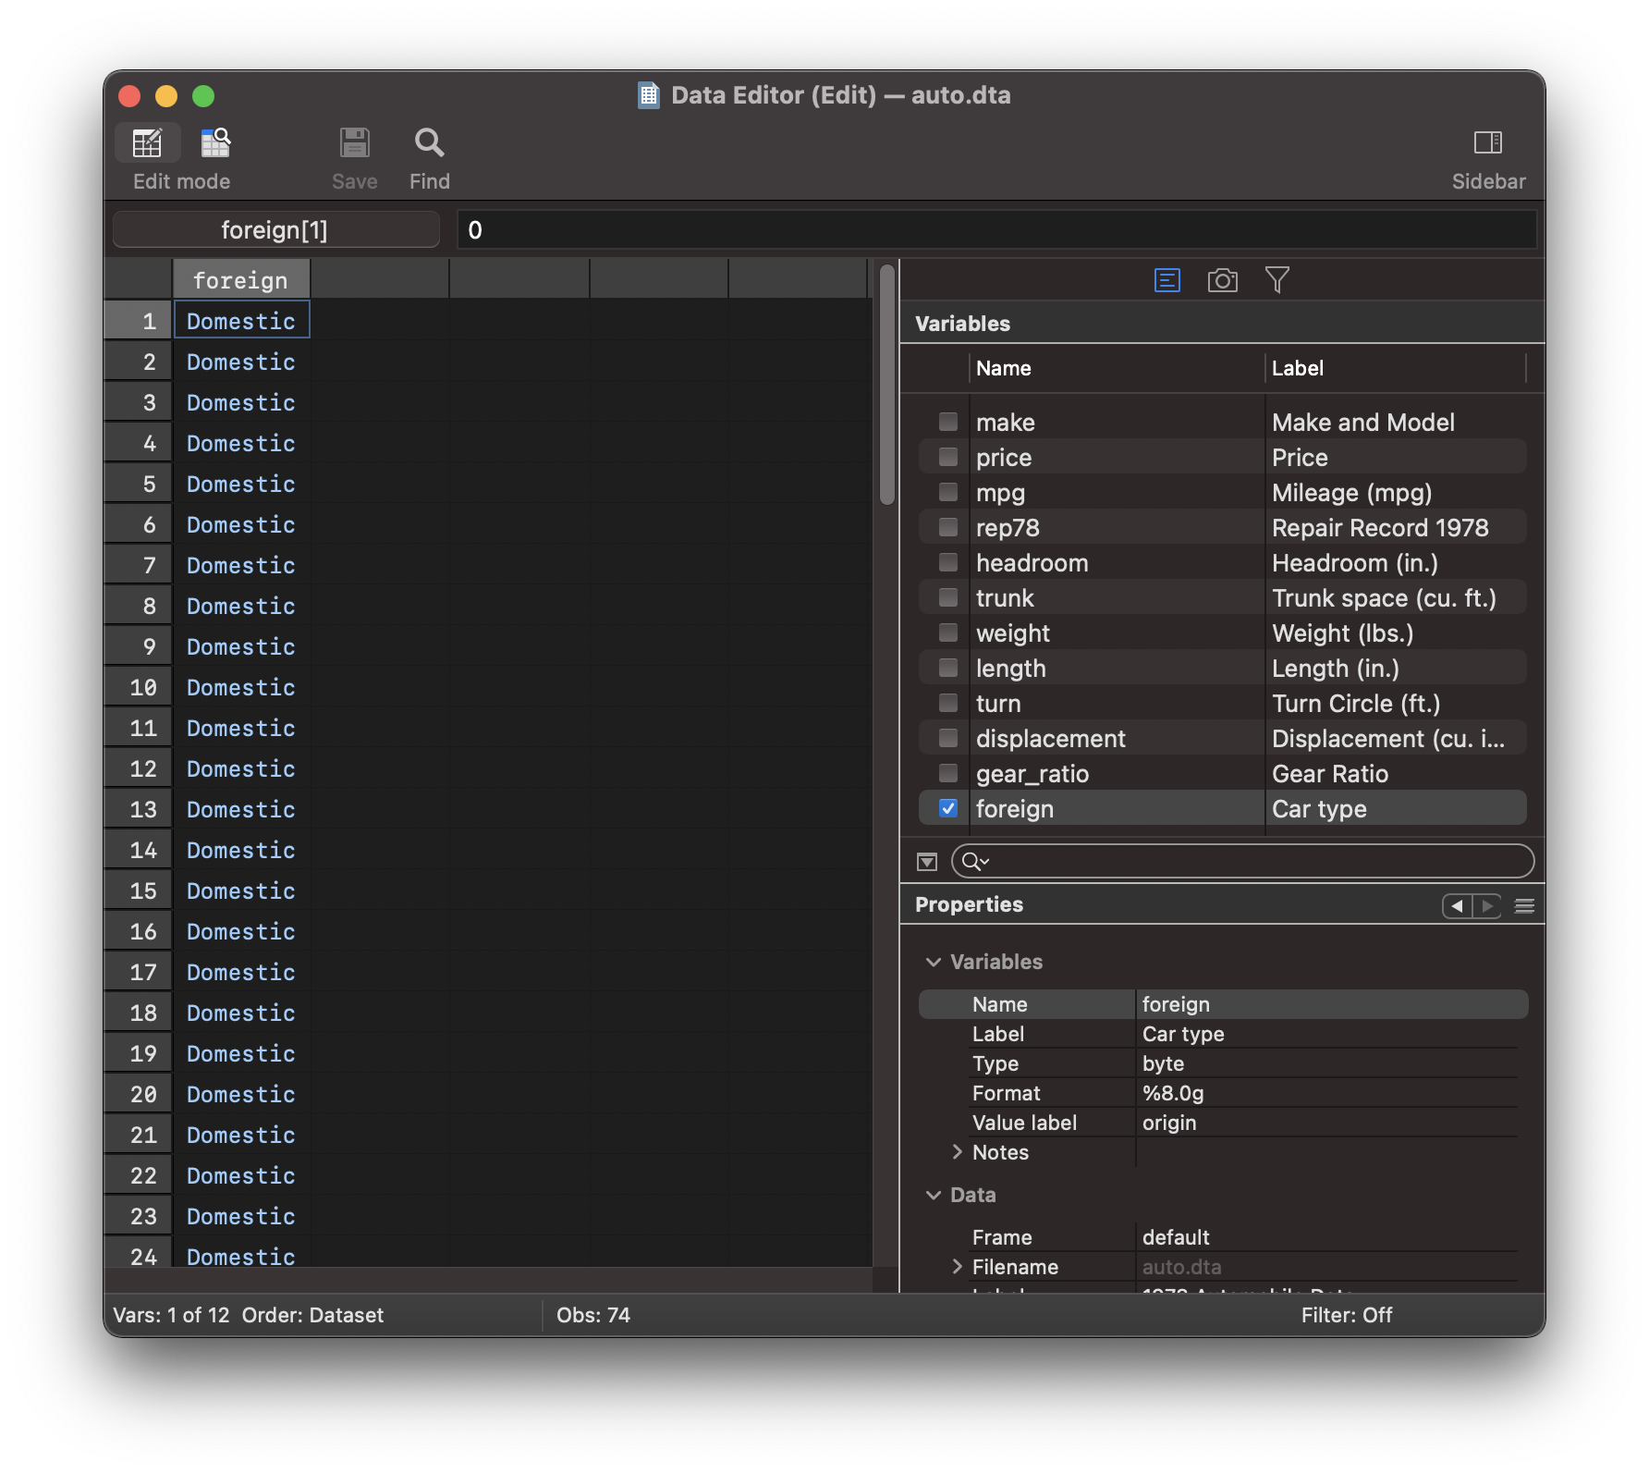Go to next variable in Properties

[1487, 906]
